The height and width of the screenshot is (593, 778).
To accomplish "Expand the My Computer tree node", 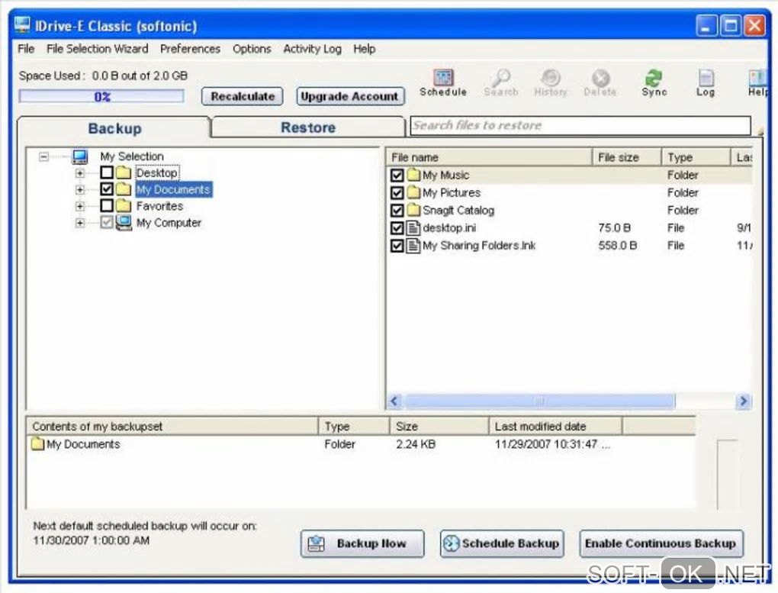I will [x=79, y=223].
